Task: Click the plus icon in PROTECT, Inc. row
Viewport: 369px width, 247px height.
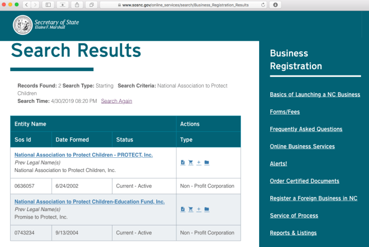Action: (198, 163)
